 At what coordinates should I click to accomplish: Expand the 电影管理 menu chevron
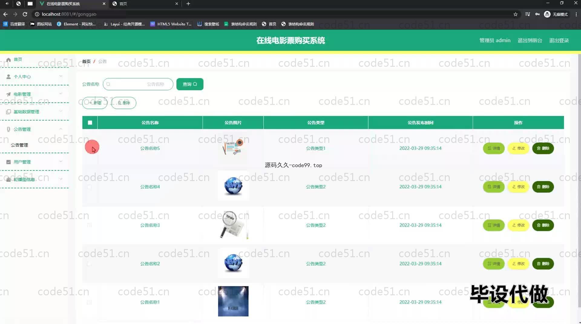coord(61,94)
